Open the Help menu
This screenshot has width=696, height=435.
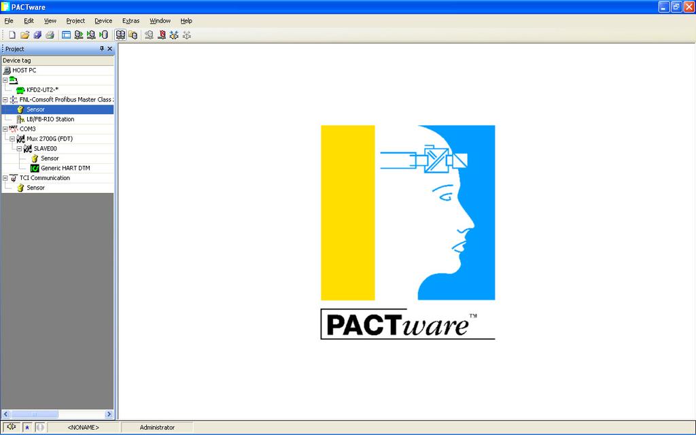coord(186,20)
